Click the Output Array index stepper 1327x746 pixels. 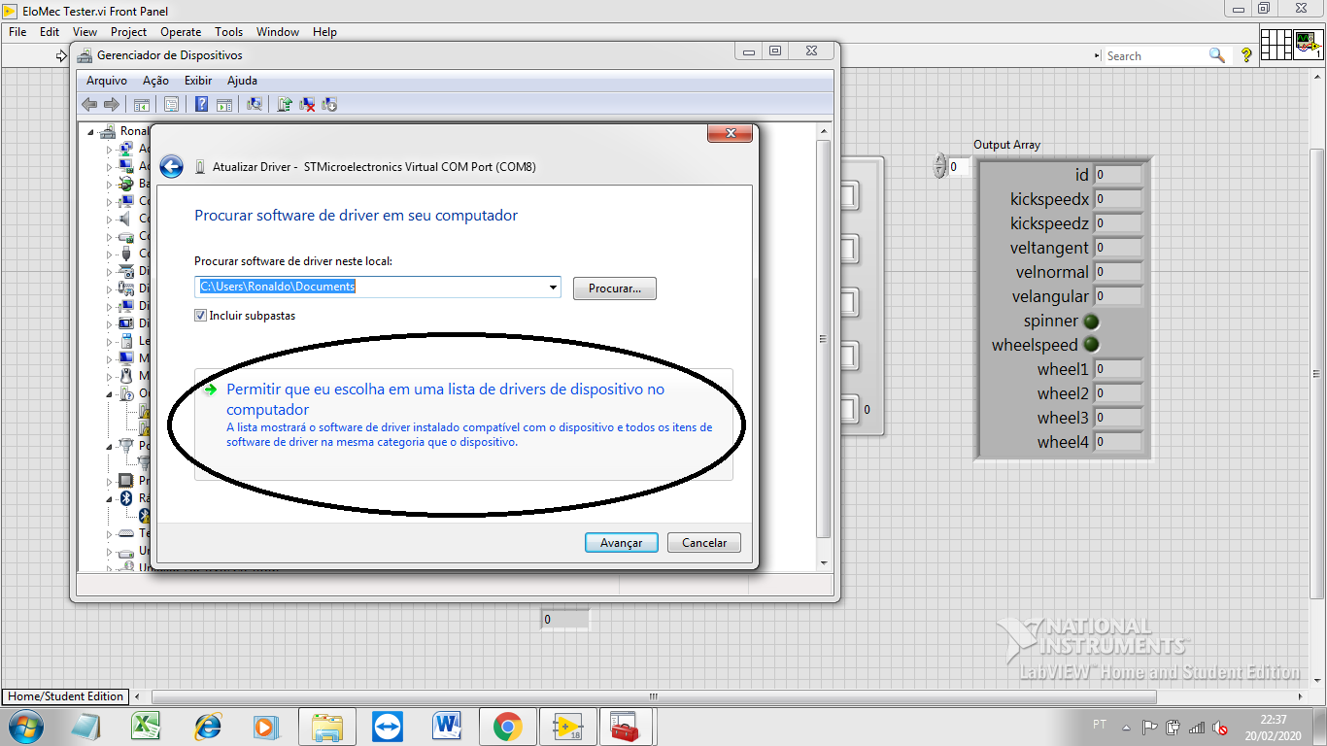point(939,166)
